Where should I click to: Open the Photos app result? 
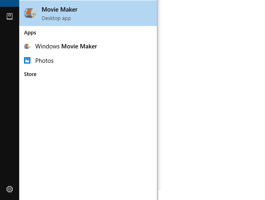click(x=88, y=61)
